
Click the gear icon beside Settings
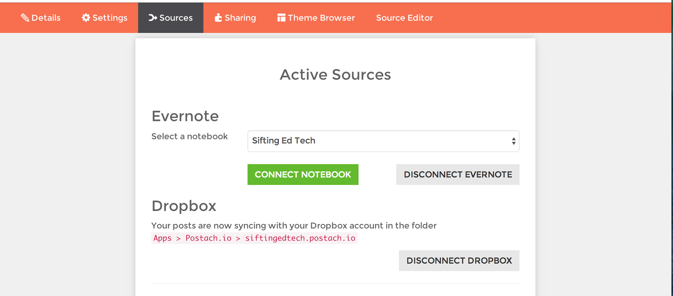click(86, 18)
